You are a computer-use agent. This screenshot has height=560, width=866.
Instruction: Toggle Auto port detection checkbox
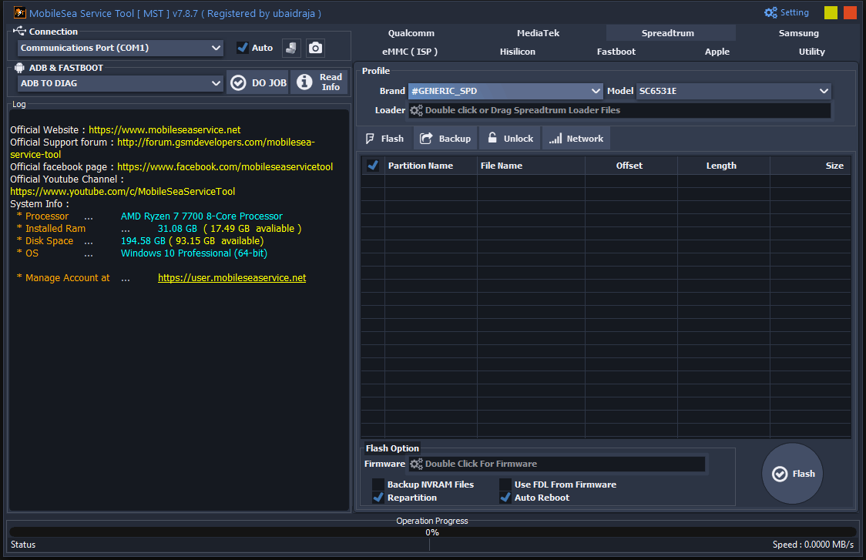click(243, 47)
